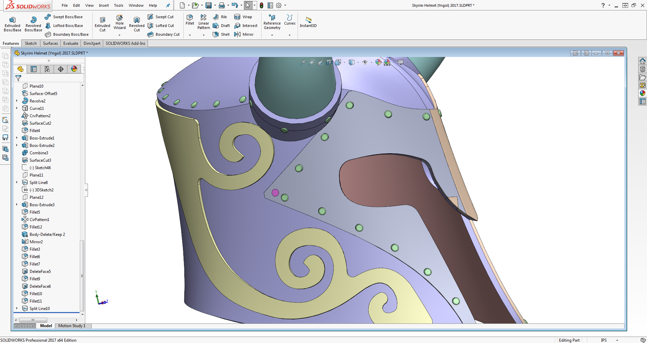This screenshot has height=343, width=647.
Task: Open the Reference Geometry tool
Action: [272, 22]
